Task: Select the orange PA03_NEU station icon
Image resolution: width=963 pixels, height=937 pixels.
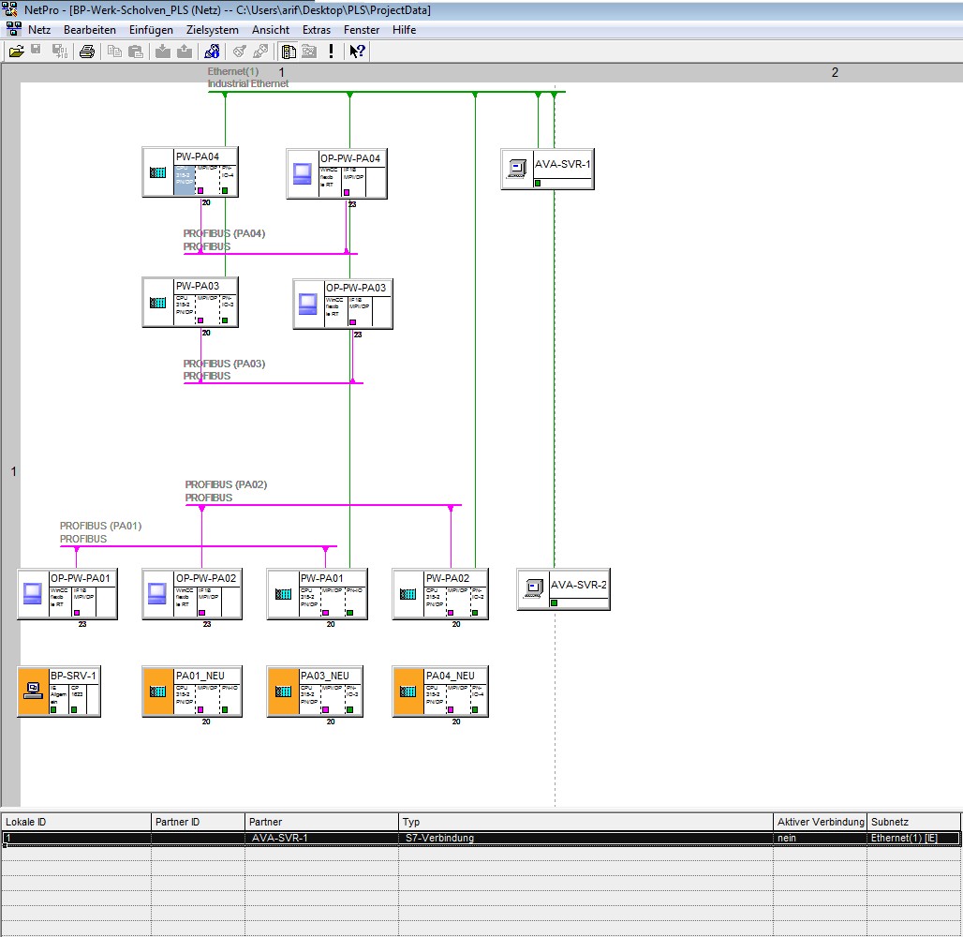Action: 283,692
